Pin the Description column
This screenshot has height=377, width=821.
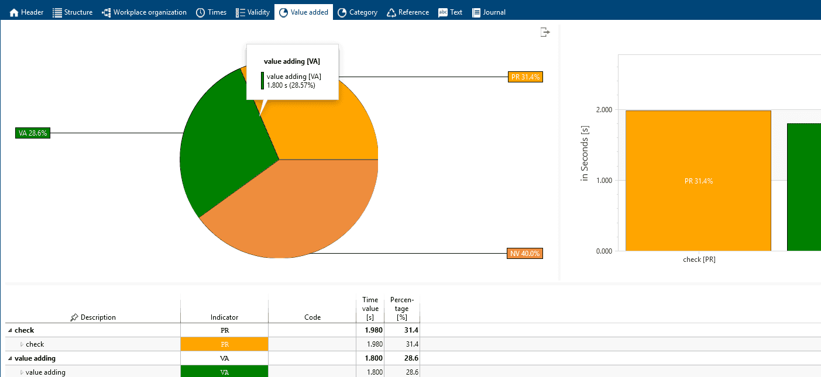point(74,317)
